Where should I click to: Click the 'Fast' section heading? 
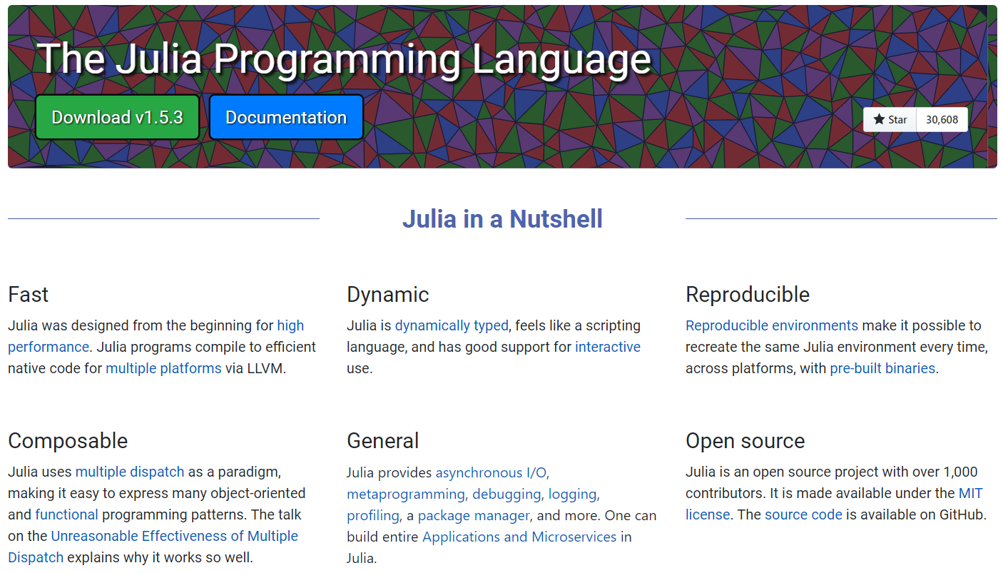[x=29, y=294]
